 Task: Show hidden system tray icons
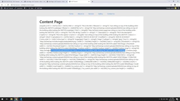click(x=159, y=99)
